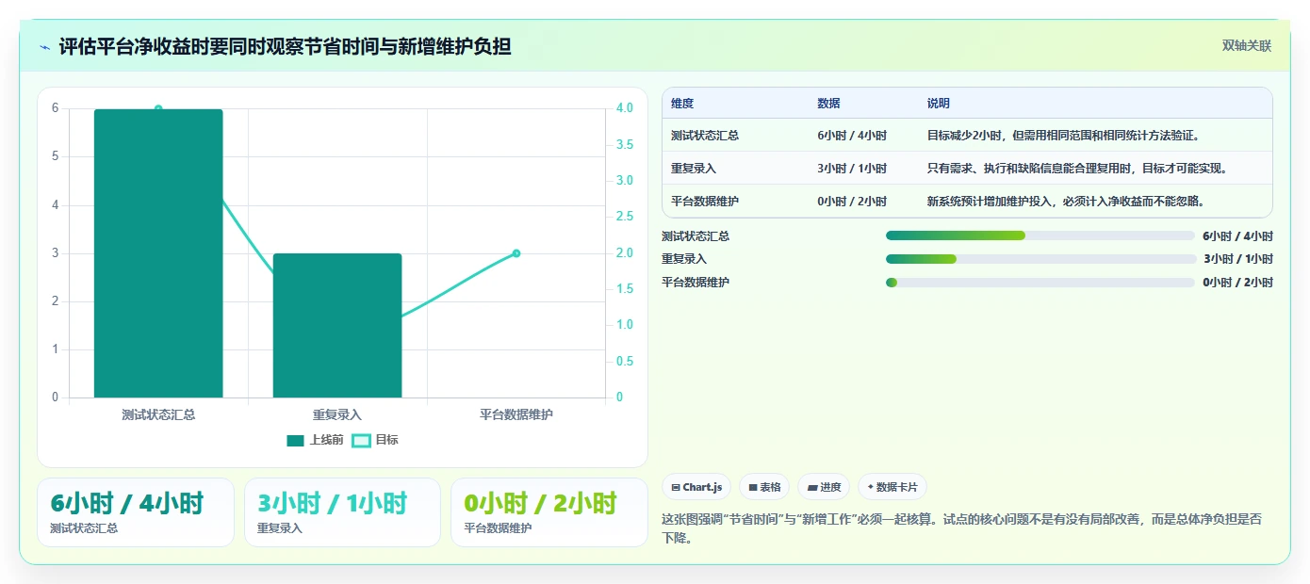Image resolution: width=1310 pixels, height=584 pixels.
Task: Click table cell 测试状态汇总
Action: pyautogui.click(x=705, y=136)
